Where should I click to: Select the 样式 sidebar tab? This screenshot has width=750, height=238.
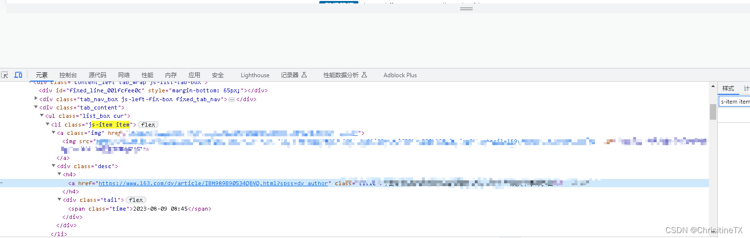tap(728, 88)
